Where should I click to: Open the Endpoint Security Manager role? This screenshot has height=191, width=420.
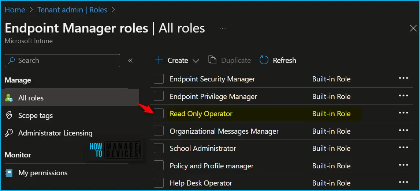pyautogui.click(x=212, y=79)
